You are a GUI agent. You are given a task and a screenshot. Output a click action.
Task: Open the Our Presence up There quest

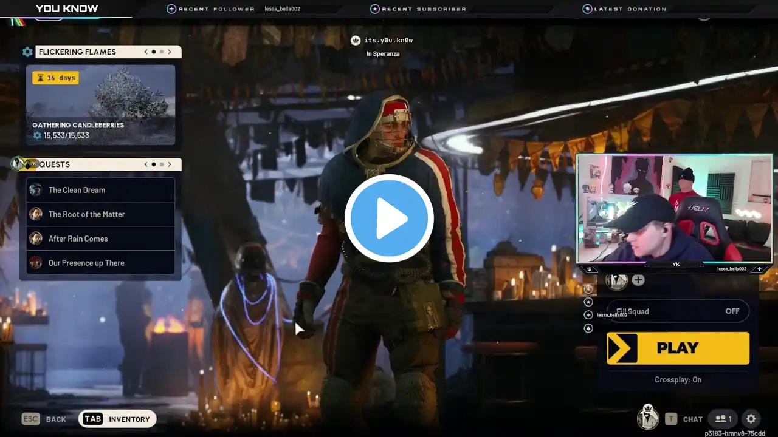(x=100, y=263)
